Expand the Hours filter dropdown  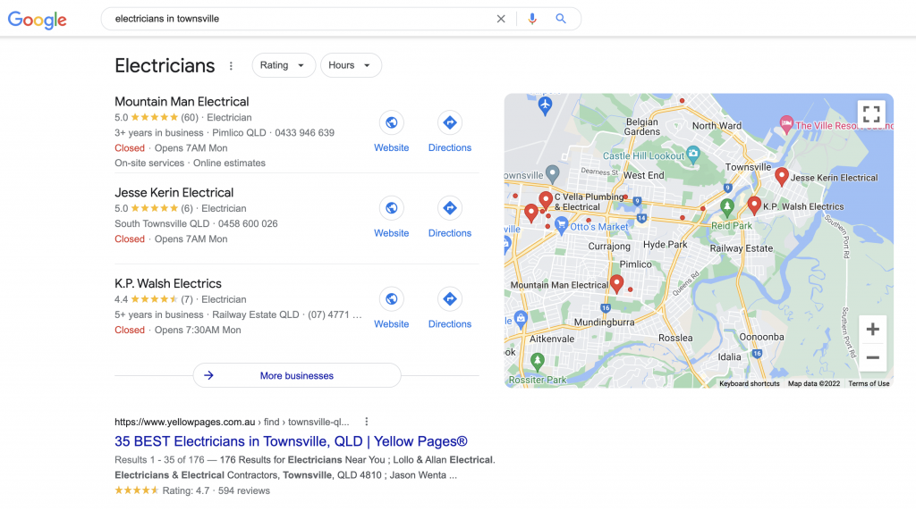(x=351, y=65)
